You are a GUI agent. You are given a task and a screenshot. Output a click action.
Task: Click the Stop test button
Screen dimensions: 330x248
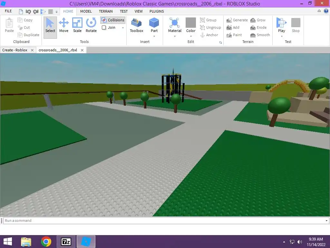[x=296, y=25]
